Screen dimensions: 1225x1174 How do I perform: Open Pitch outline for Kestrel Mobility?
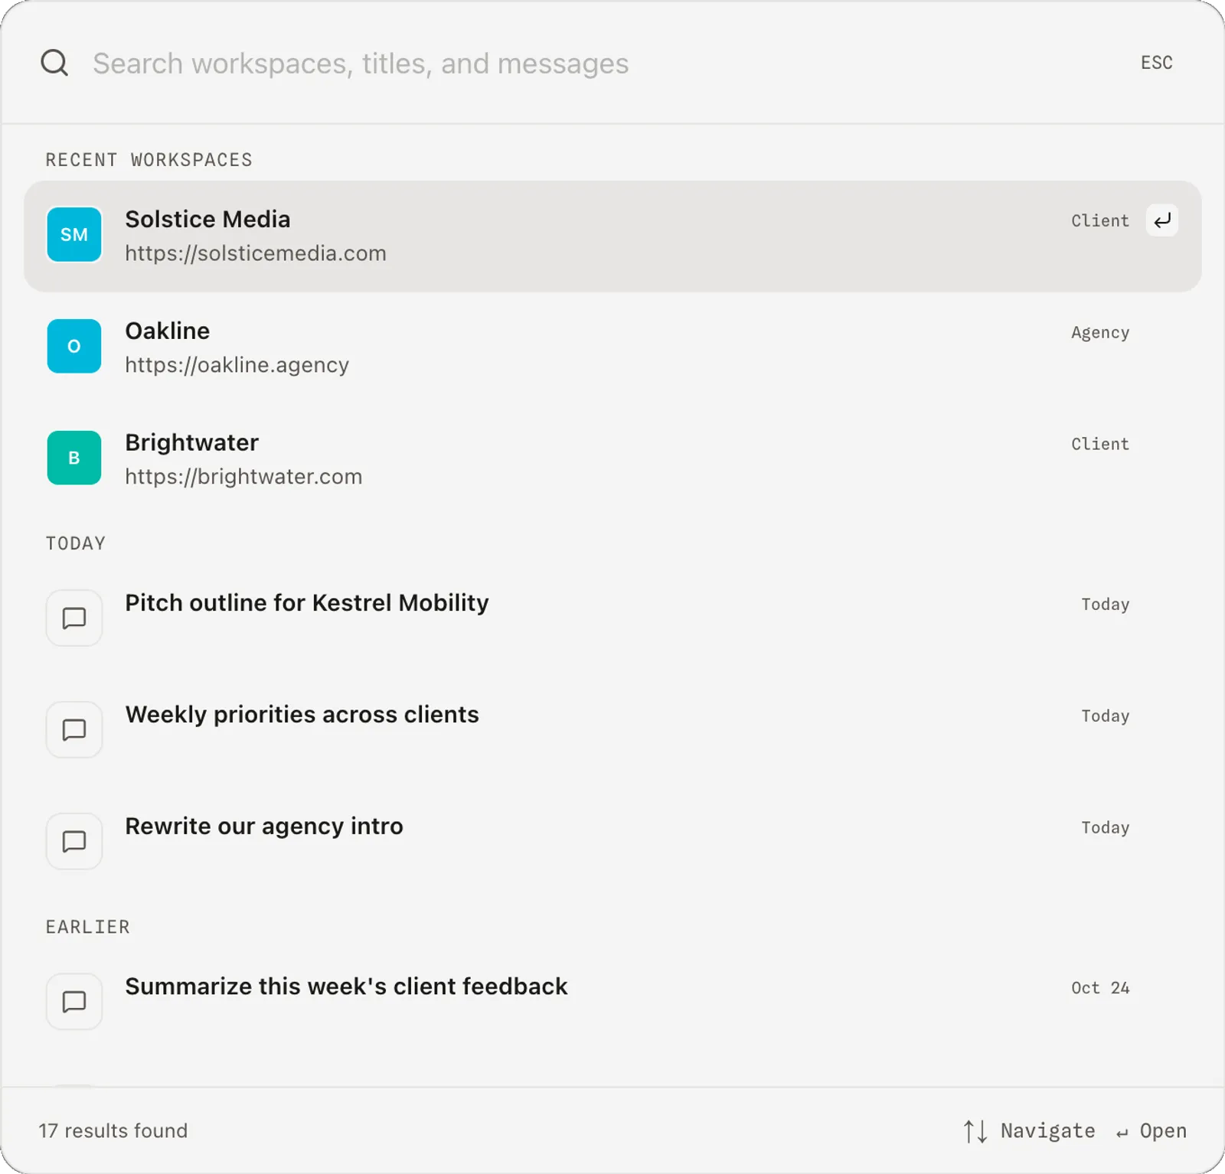click(x=612, y=618)
